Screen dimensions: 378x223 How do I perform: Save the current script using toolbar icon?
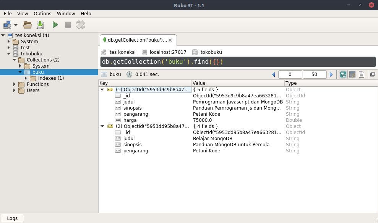click(x=40, y=24)
